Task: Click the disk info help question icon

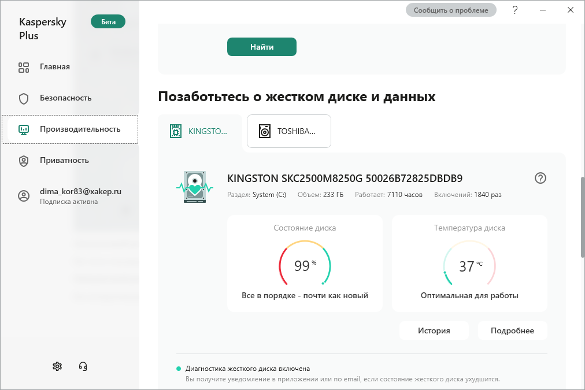Action: click(540, 178)
